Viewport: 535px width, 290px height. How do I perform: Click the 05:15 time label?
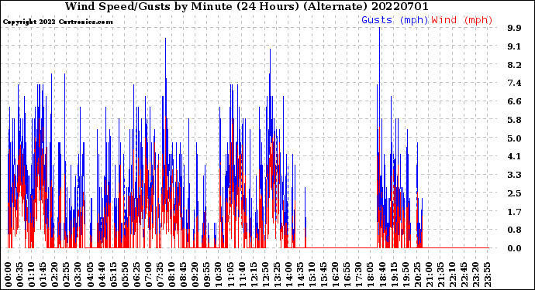click(113, 275)
